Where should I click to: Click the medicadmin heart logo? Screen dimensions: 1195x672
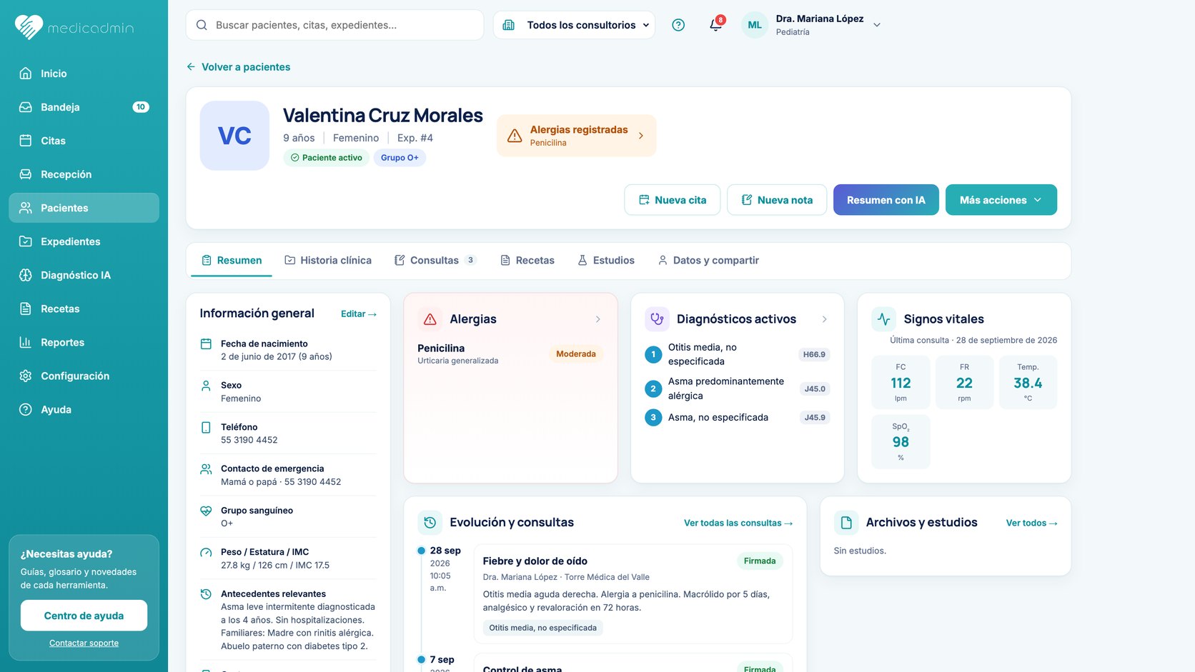click(29, 27)
